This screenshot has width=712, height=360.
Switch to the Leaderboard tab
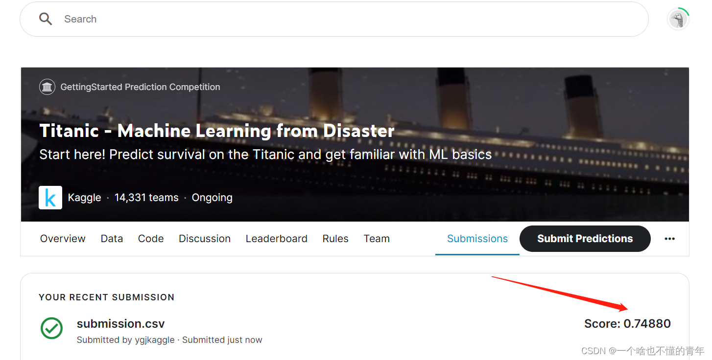pos(276,239)
